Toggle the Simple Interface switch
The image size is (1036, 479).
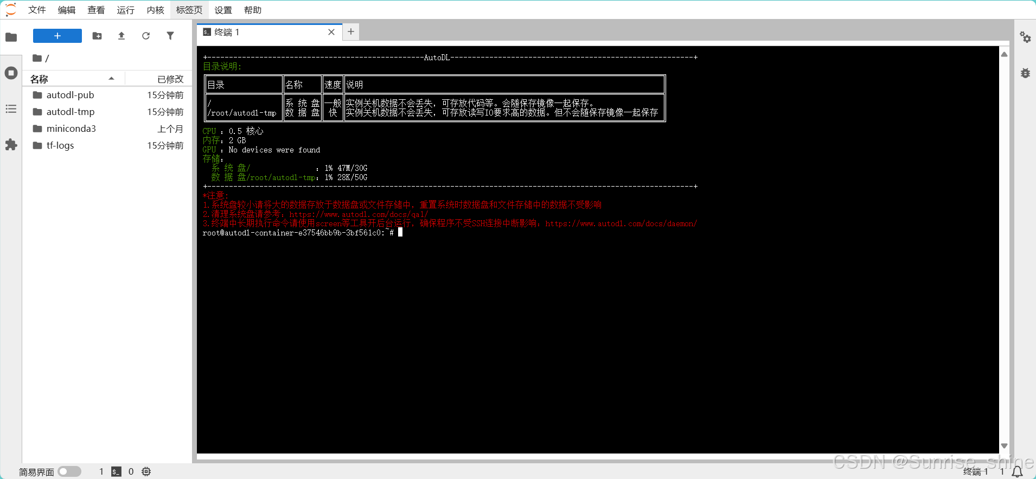pyautogui.click(x=69, y=471)
